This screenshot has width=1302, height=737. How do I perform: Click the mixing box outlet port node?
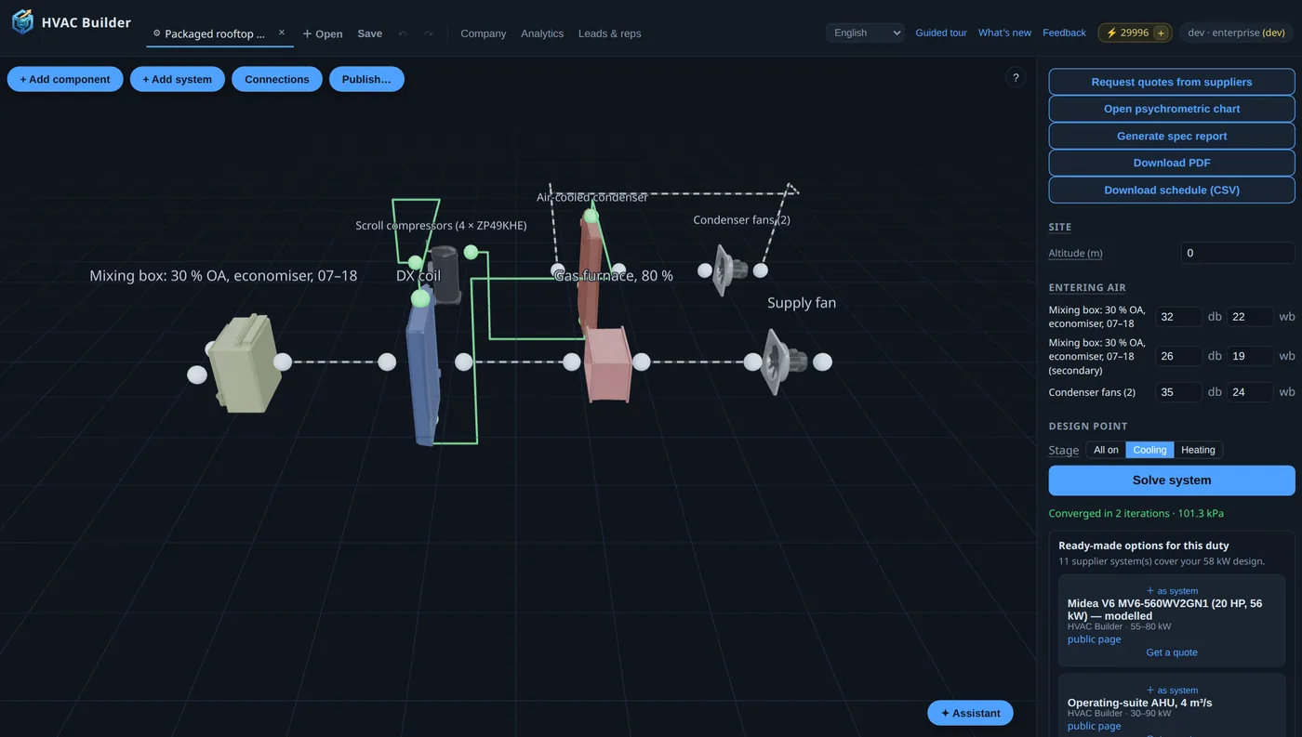[x=283, y=362]
